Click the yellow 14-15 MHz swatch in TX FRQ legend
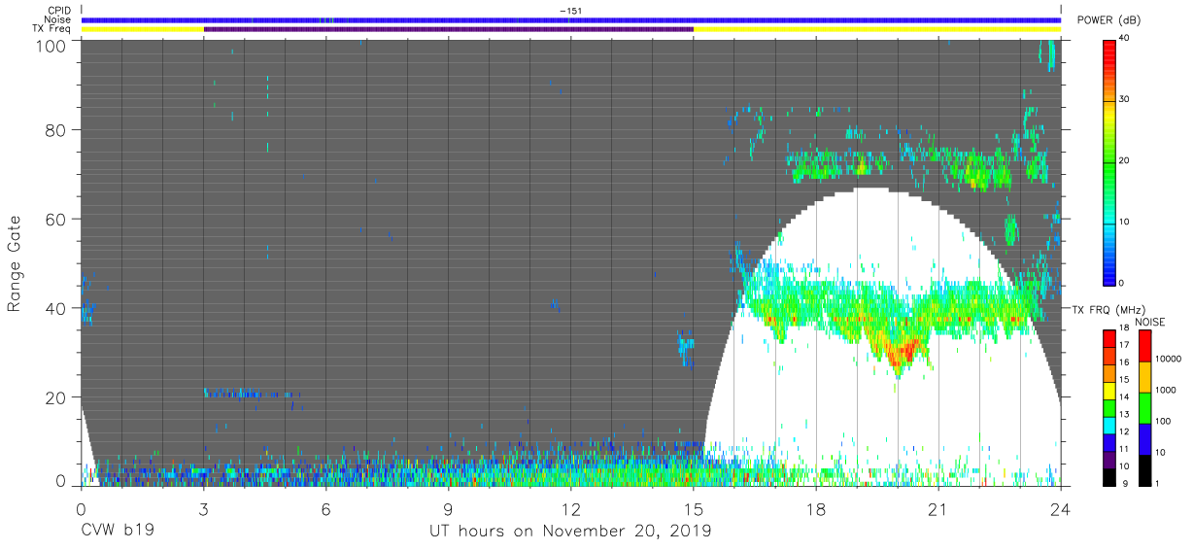The height and width of the screenshot is (551, 1193). tap(1110, 390)
